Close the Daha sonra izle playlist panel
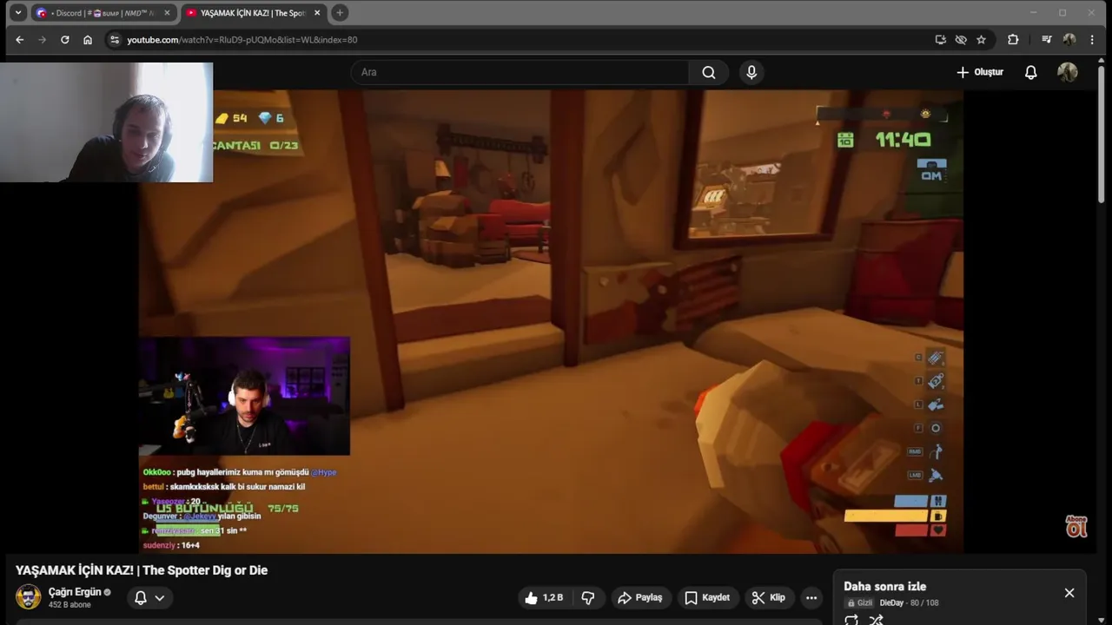The image size is (1112, 625). click(x=1069, y=593)
